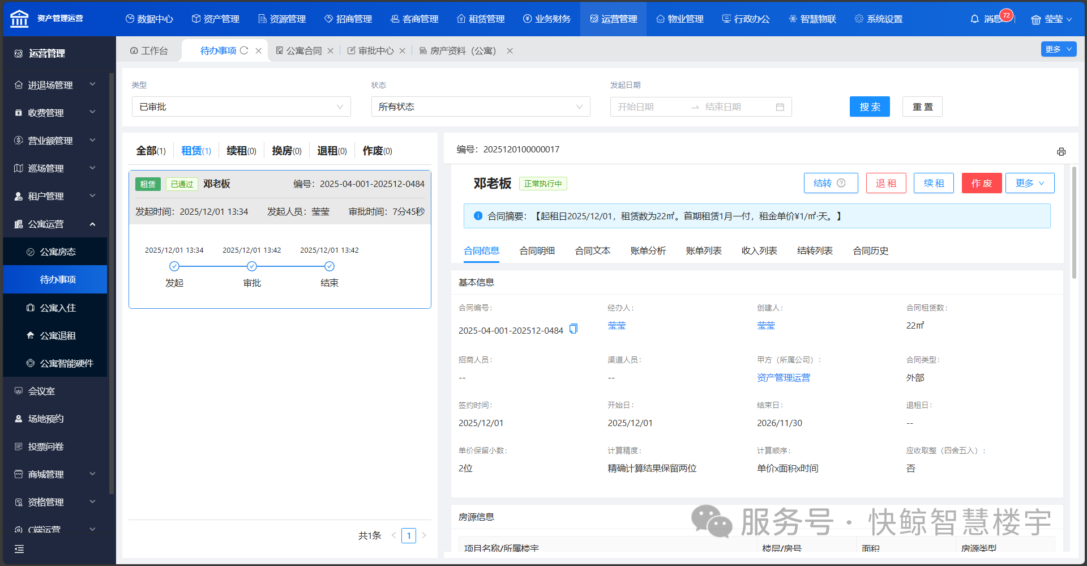The width and height of the screenshot is (1087, 566).
Task: Click the calendar icon in date range field
Action: click(780, 107)
